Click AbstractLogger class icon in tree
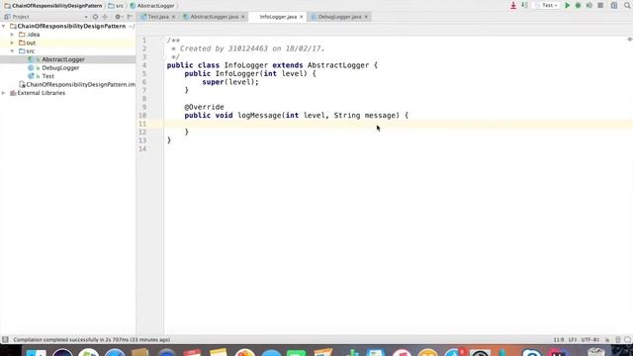Viewport: 633px width, 356px height. 31,59
